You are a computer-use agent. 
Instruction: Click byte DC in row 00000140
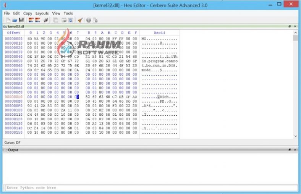(29, 128)
